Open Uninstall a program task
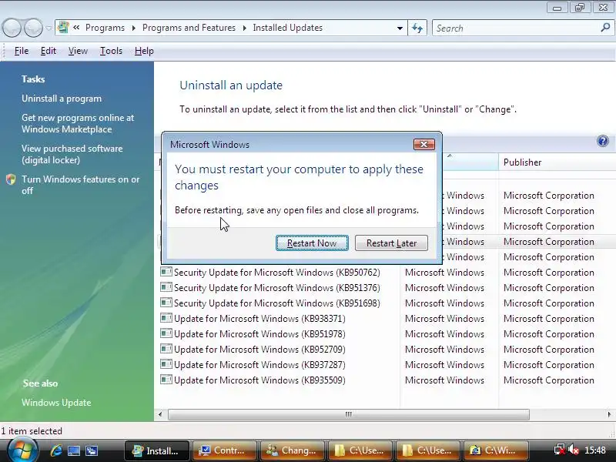The width and height of the screenshot is (616, 462). (62, 99)
